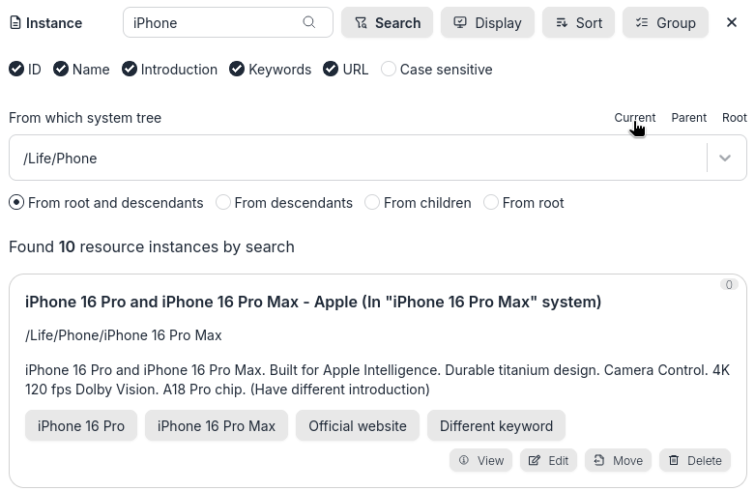
Task: Delete the iPhone 16 Pro instance
Action: pyautogui.click(x=694, y=460)
